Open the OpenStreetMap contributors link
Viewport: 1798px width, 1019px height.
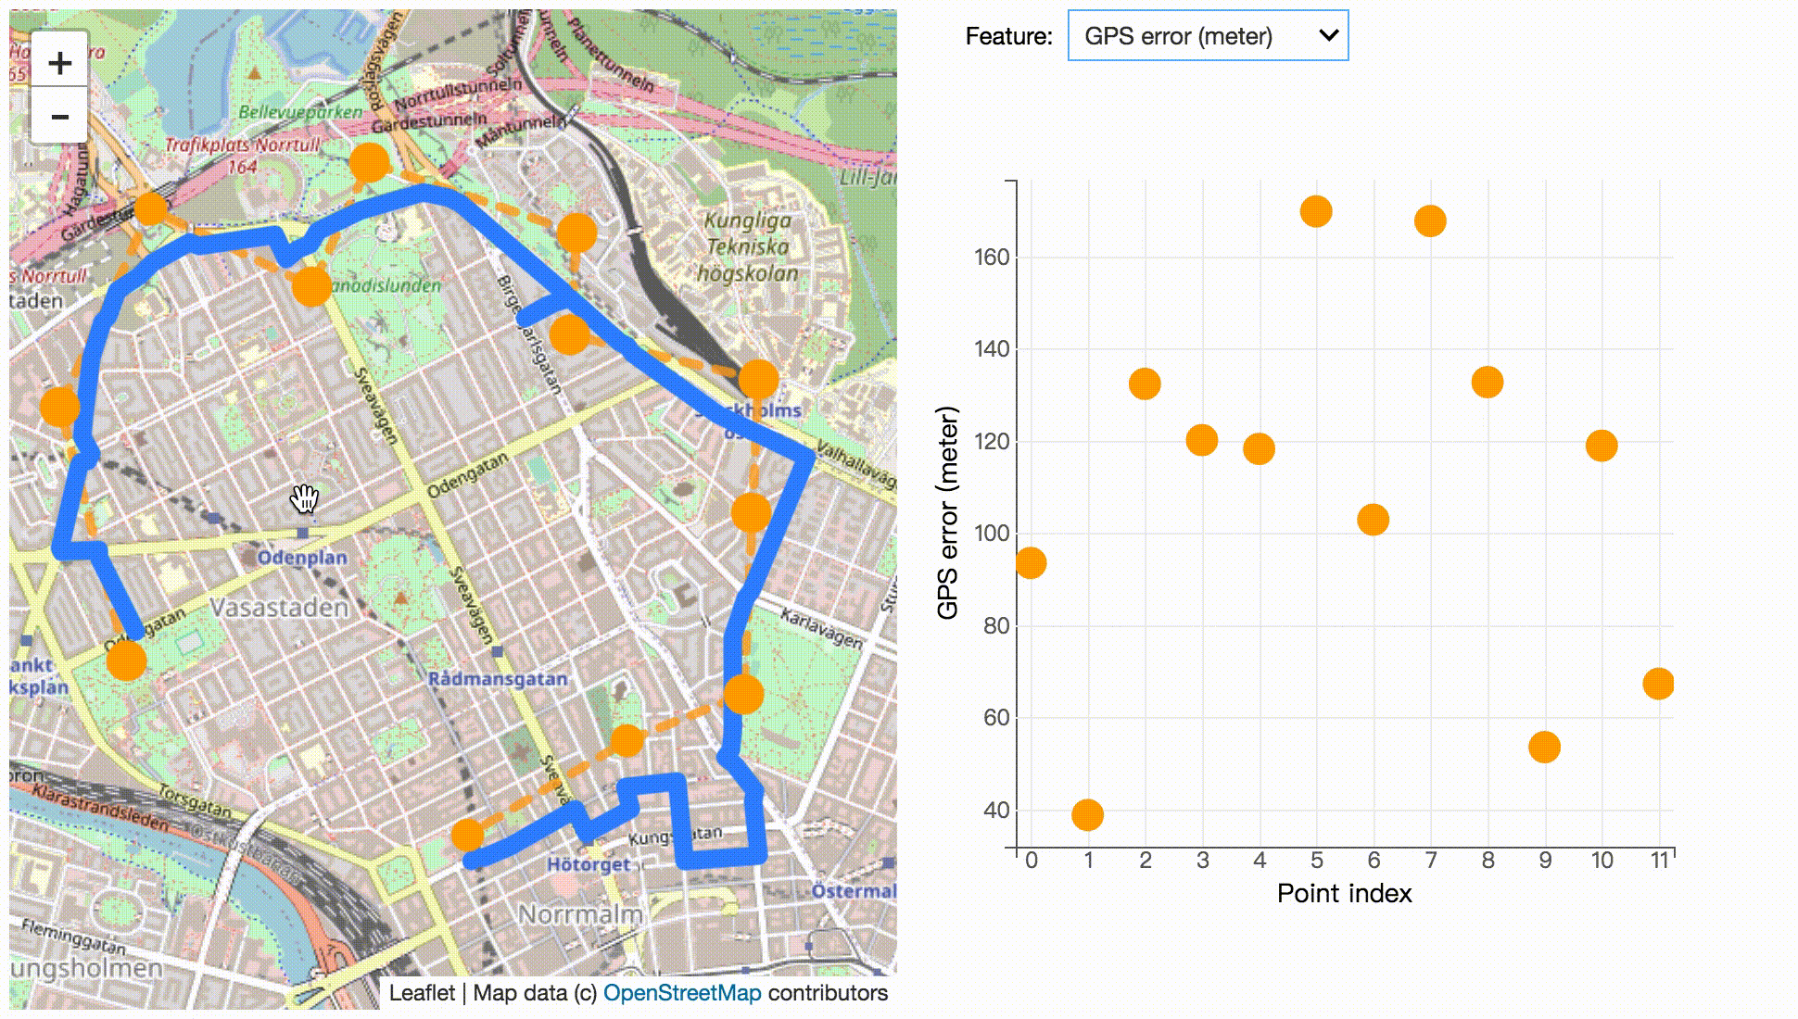click(682, 993)
